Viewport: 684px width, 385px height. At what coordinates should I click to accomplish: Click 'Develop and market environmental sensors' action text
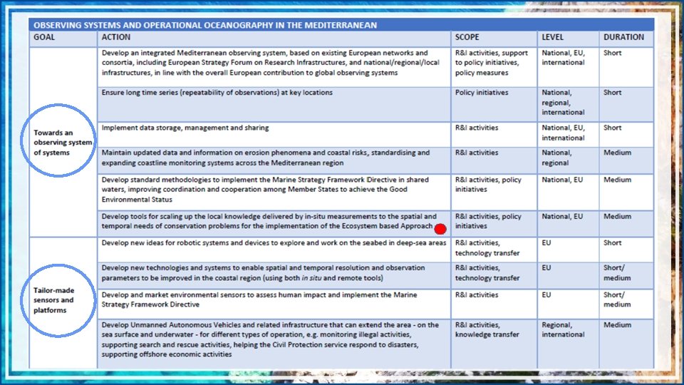(259, 299)
